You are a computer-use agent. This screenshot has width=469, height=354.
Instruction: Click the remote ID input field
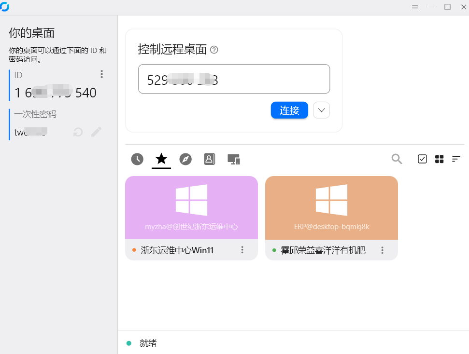click(x=234, y=79)
